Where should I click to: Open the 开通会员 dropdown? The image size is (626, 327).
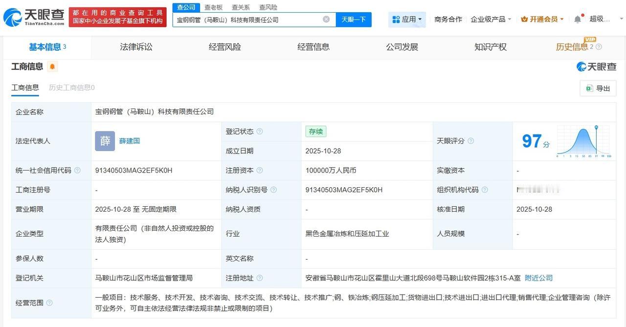(542, 19)
